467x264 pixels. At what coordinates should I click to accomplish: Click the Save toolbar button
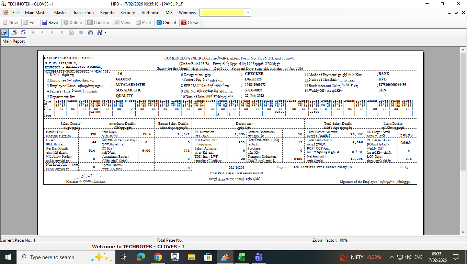pos(50,22)
